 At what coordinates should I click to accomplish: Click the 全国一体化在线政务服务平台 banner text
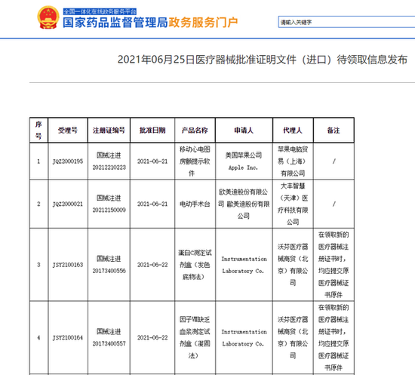click(100, 11)
